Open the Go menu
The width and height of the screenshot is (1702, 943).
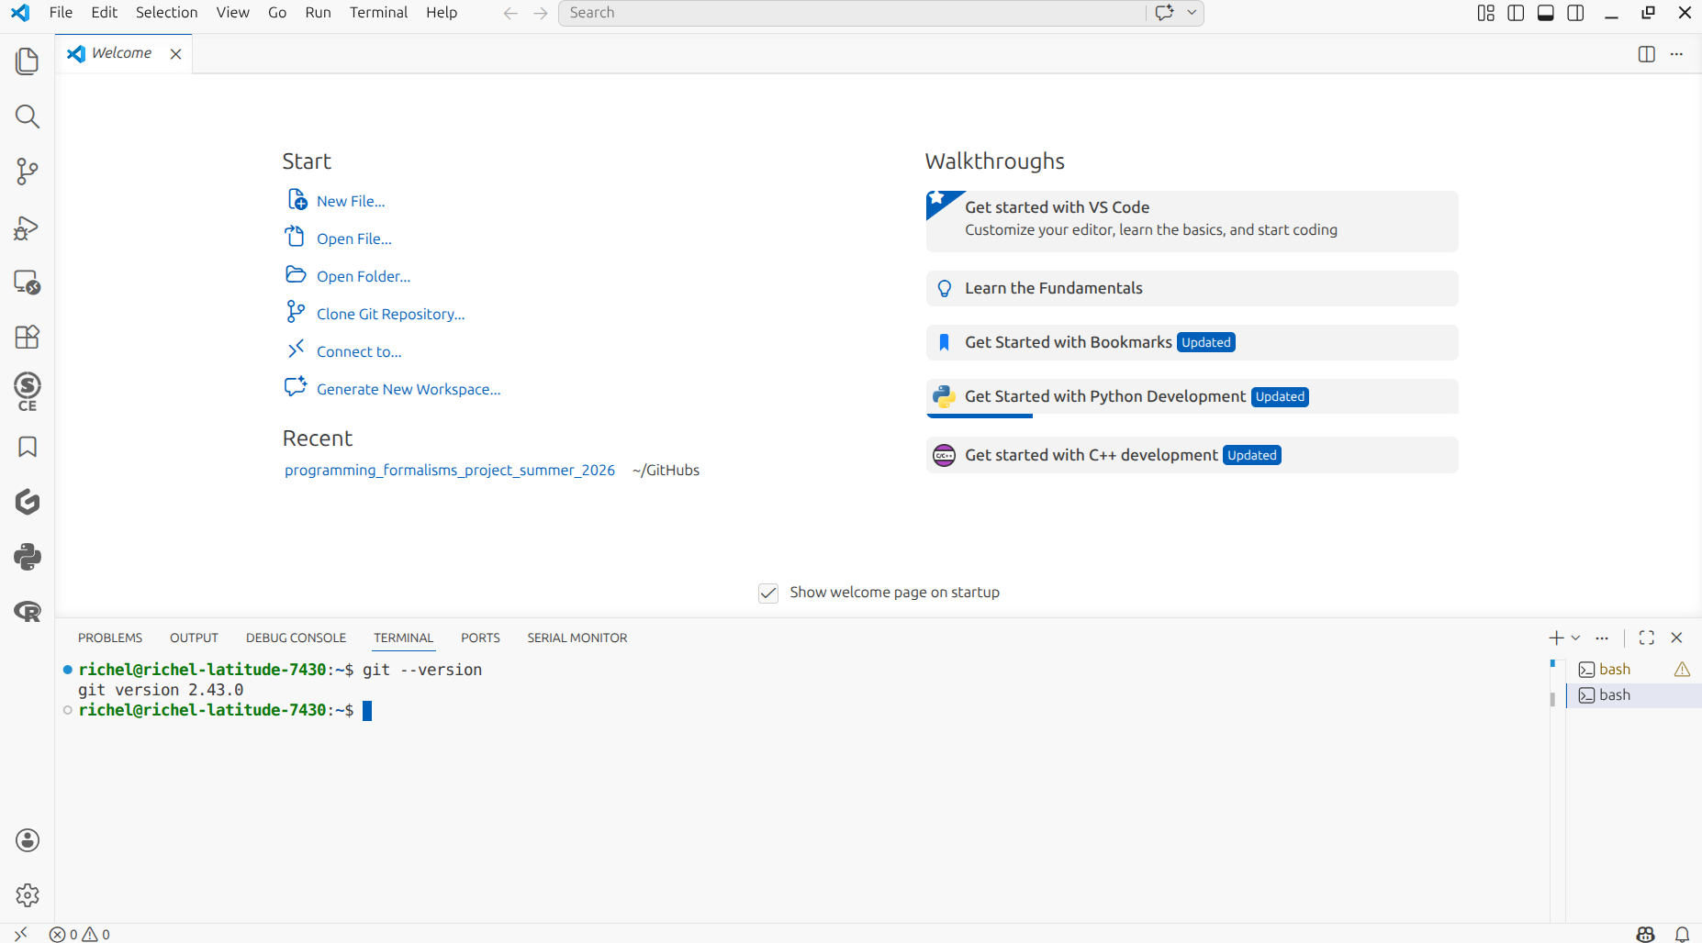pos(277,13)
